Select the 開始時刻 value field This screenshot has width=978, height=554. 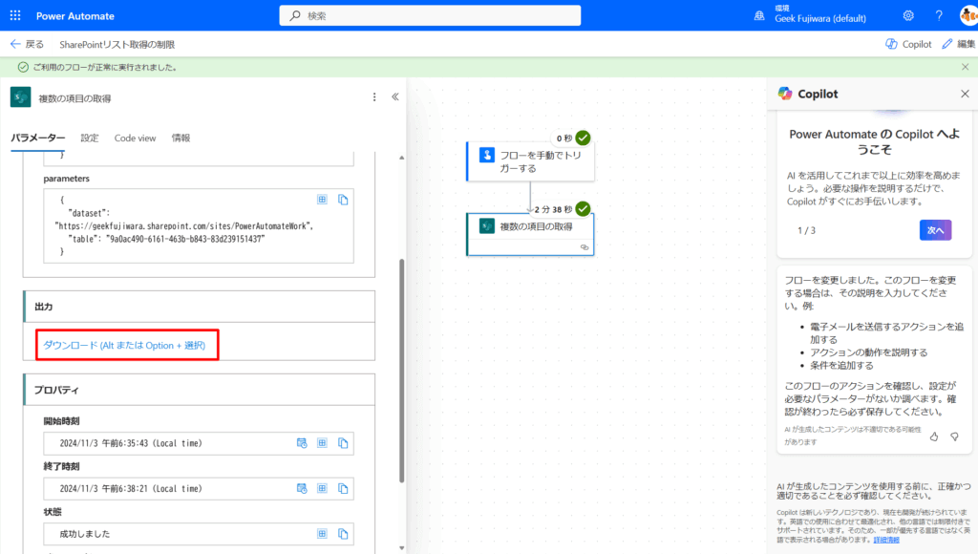pyautogui.click(x=199, y=443)
